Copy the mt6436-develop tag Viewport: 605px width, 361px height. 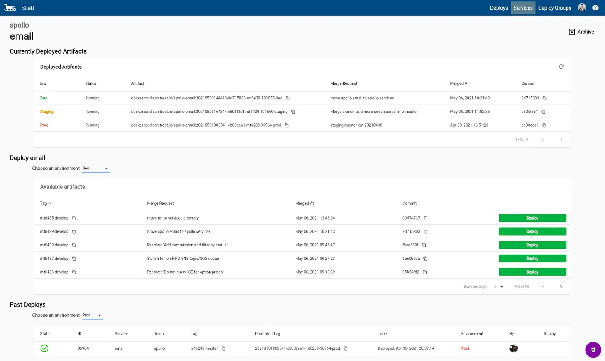pyautogui.click(x=74, y=272)
